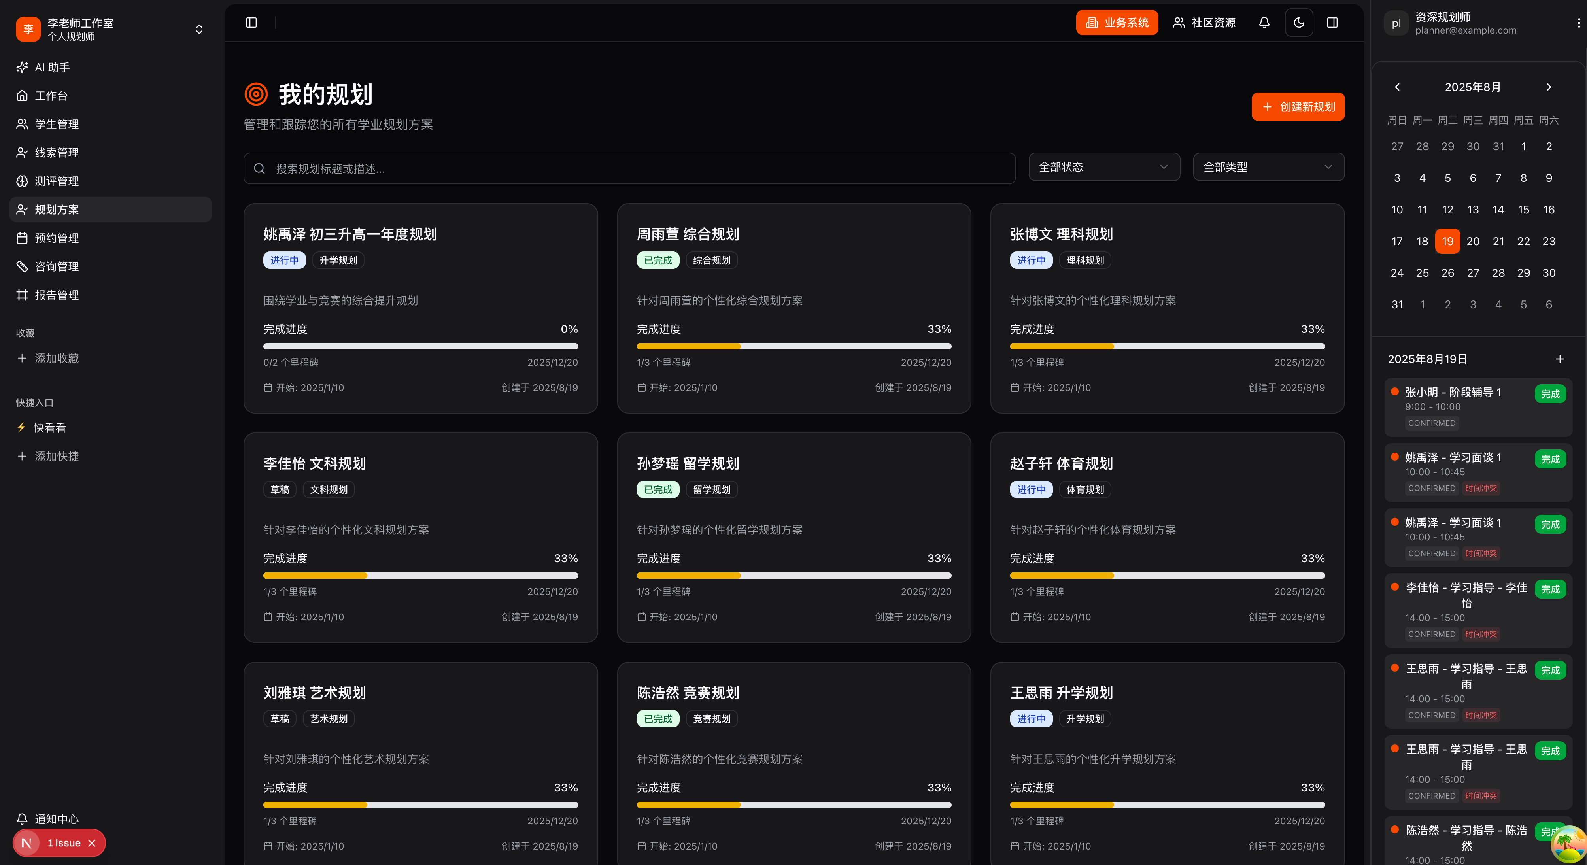The image size is (1587, 865).
Task: Click the notification bell icon
Action: [1264, 23]
